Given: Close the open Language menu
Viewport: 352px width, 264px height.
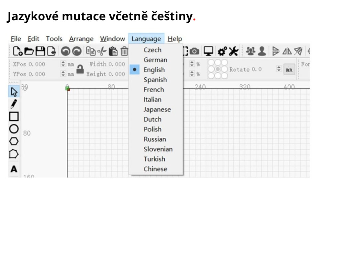Looking at the screenshot, I should click(146, 38).
